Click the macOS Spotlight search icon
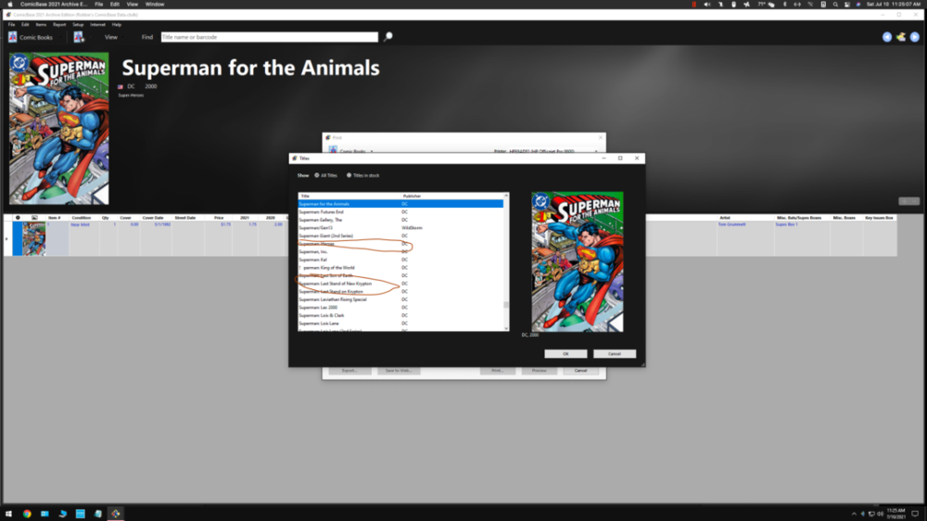Image resolution: width=927 pixels, height=521 pixels. pyautogui.click(x=835, y=4)
